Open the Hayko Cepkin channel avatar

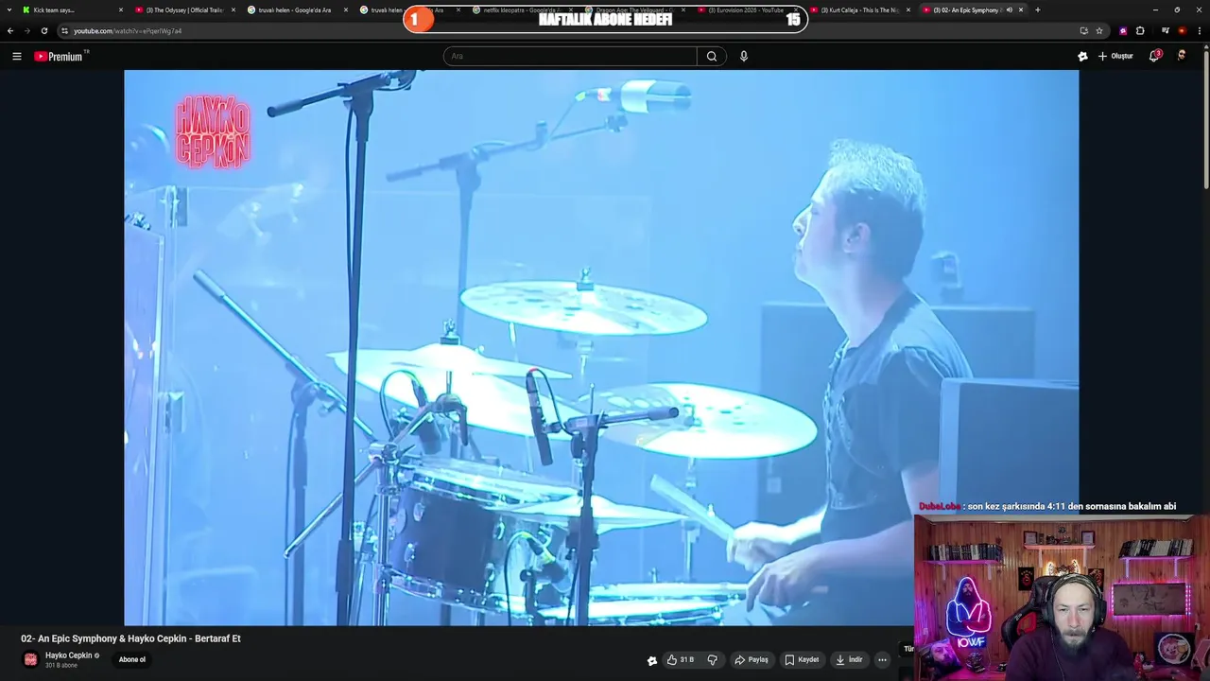[30, 659]
